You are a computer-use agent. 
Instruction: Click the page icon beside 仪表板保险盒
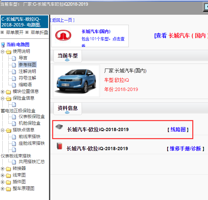pos(14,117)
